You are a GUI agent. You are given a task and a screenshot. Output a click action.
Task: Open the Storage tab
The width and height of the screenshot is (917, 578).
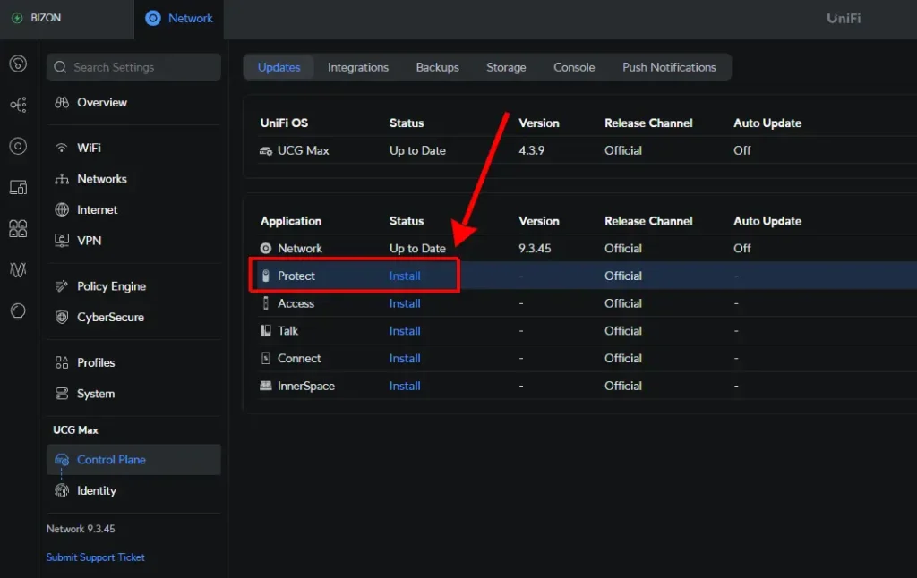506,67
